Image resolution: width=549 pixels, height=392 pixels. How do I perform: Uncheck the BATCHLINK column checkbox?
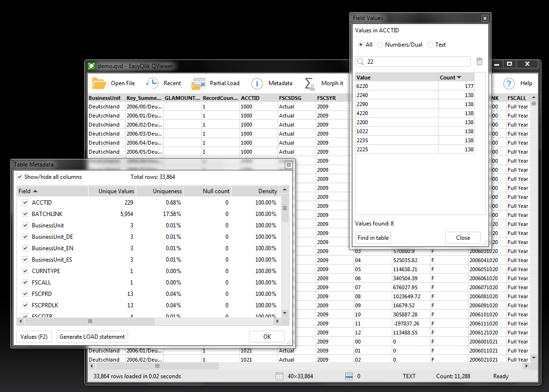point(20,214)
